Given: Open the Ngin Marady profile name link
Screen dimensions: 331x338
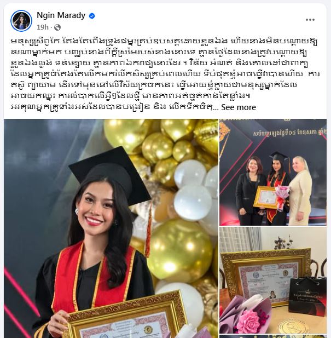Looking at the screenshot, I should pyautogui.click(x=61, y=15).
